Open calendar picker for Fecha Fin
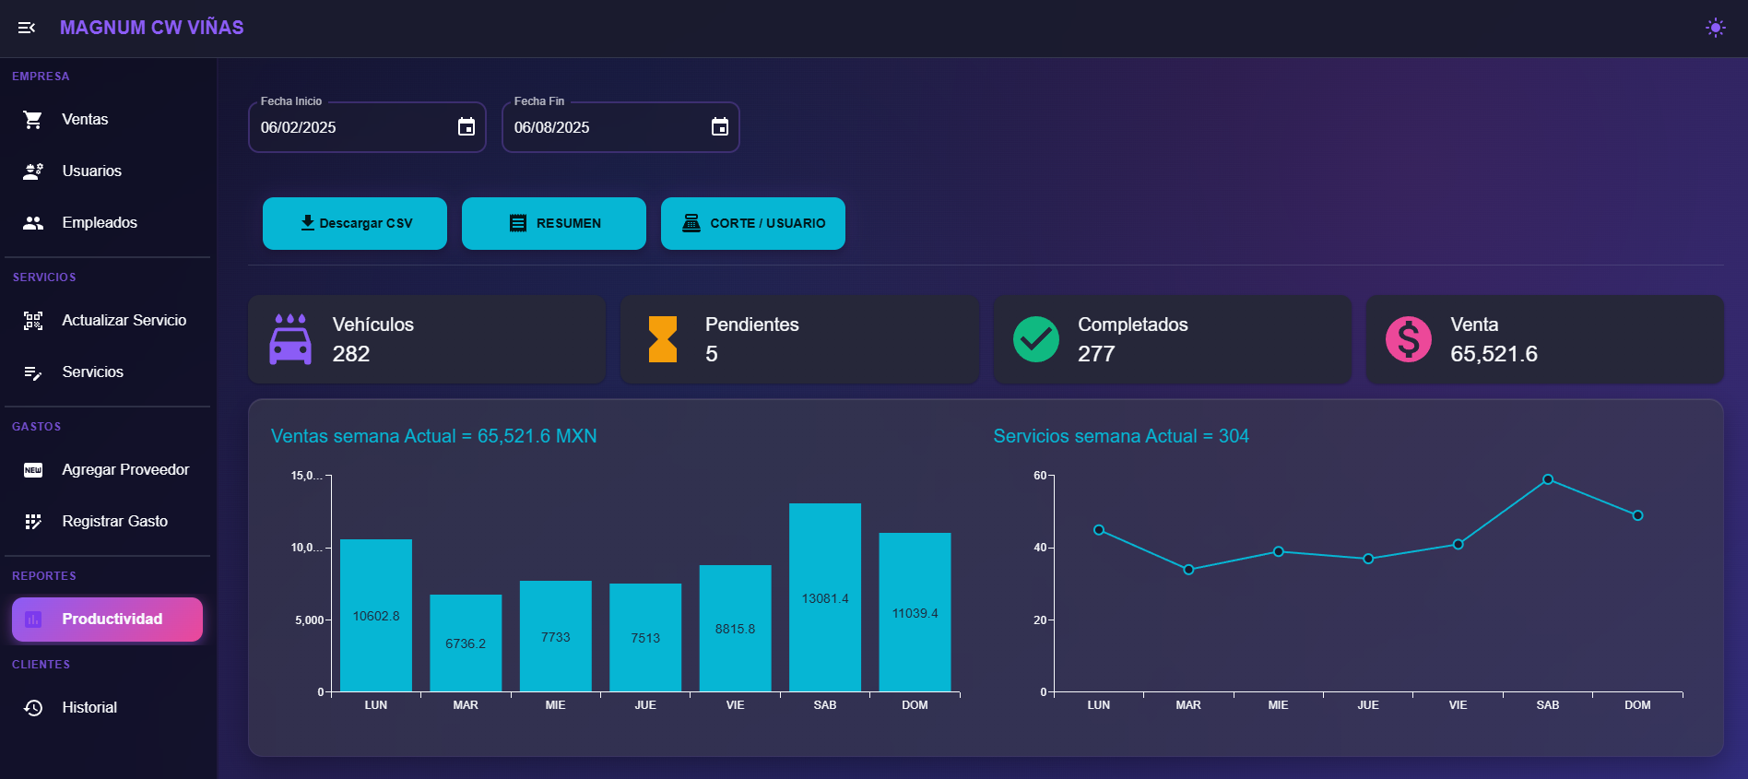Screen dimensions: 1748x779 coord(720,127)
